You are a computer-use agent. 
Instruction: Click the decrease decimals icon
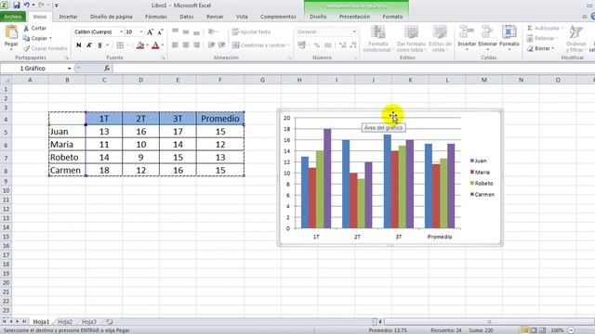(x=353, y=45)
